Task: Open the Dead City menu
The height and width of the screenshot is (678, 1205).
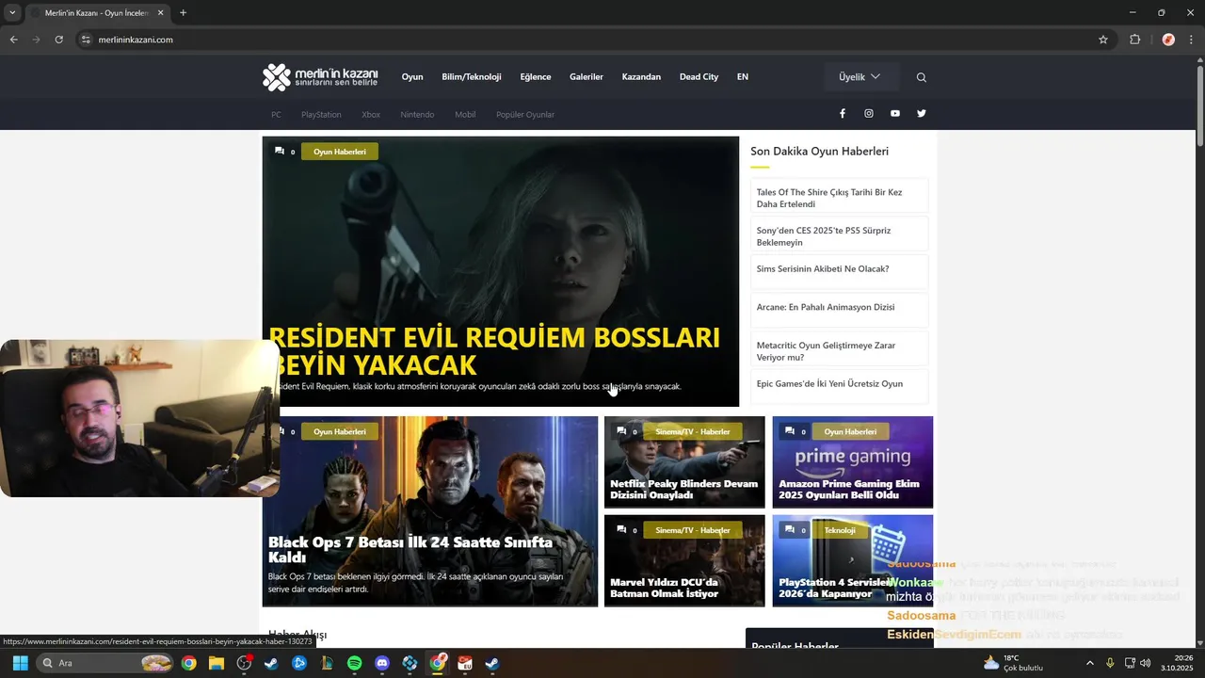Action: pyautogui.click(x=699, y=77)
